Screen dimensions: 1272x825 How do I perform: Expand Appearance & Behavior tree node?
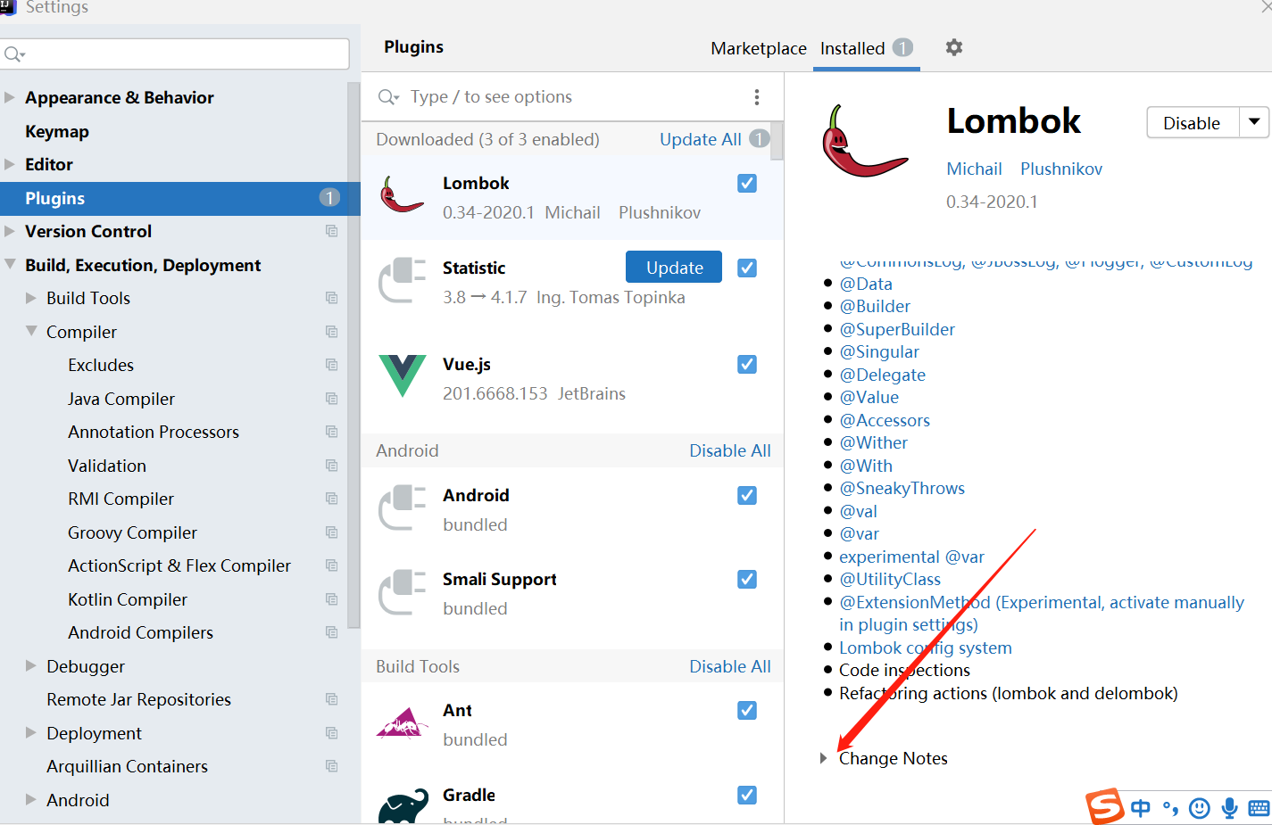coord(10,97)
